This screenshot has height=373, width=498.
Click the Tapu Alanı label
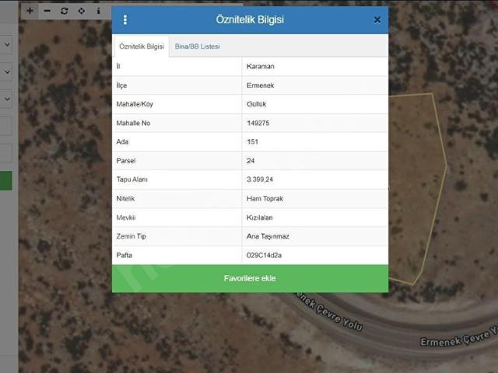tap(132, 180)
